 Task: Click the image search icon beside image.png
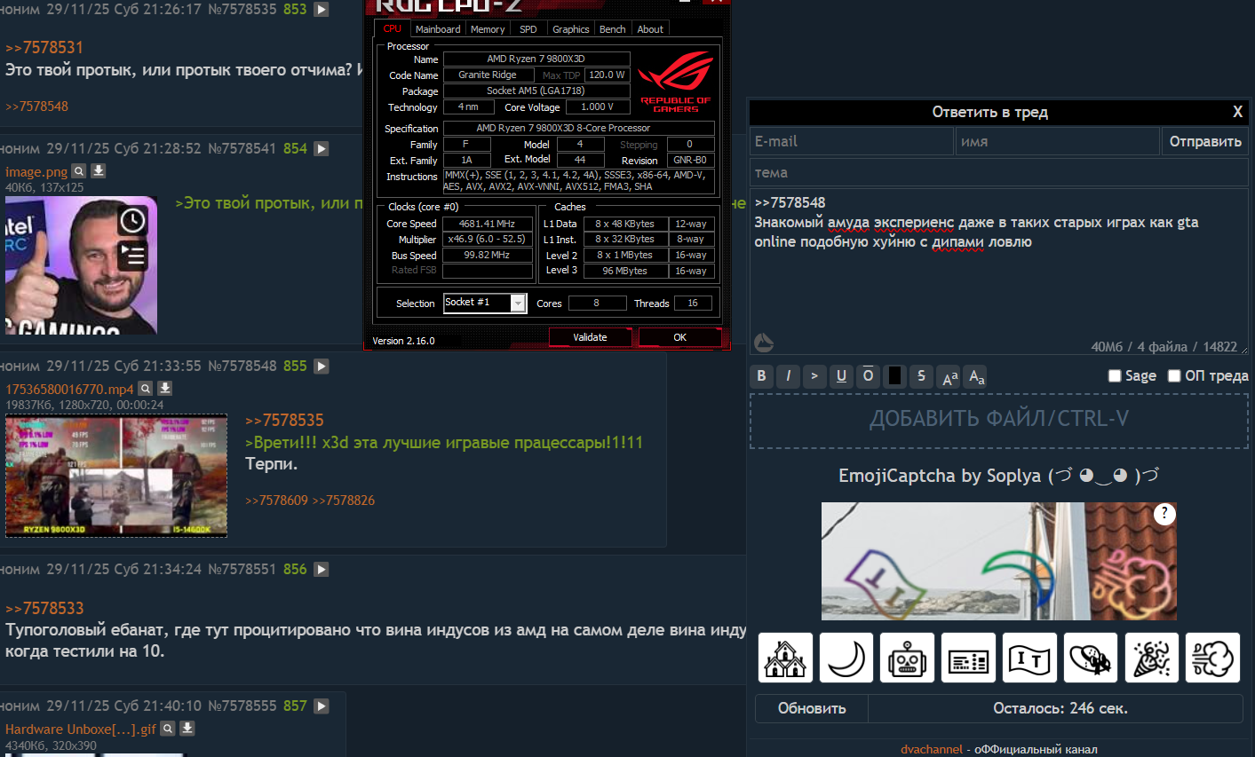point(79,171)
